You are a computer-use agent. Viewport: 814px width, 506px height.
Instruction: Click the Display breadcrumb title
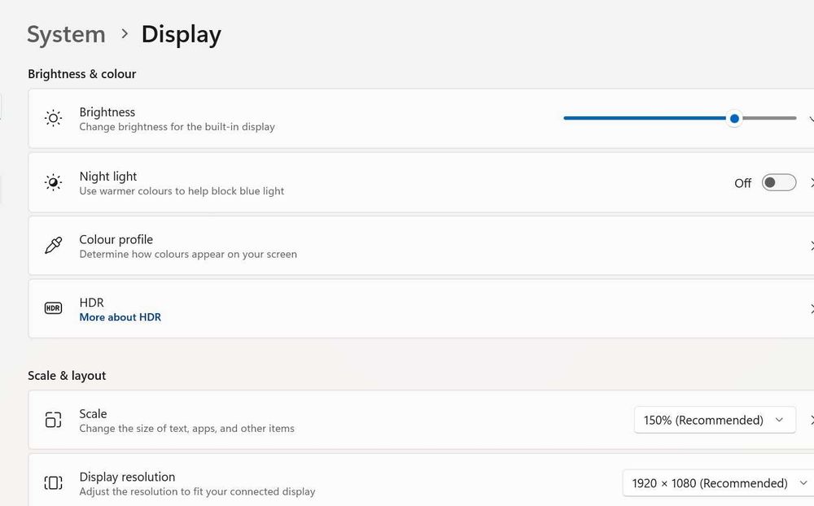click(181, 34)
